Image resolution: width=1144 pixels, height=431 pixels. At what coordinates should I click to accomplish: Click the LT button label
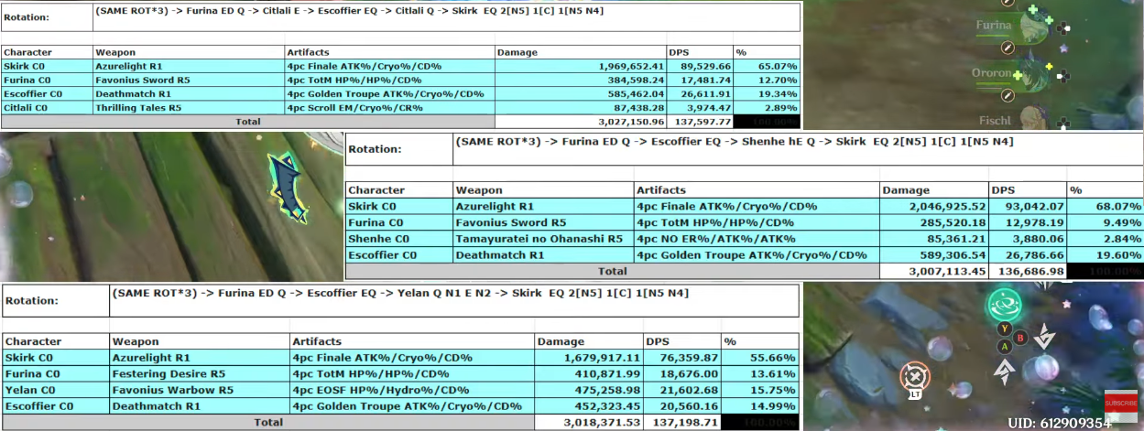click(x=915, y=395)
